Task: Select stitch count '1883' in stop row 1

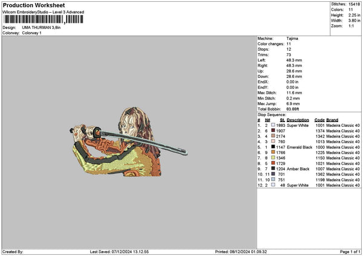Action: coord(281,126)
